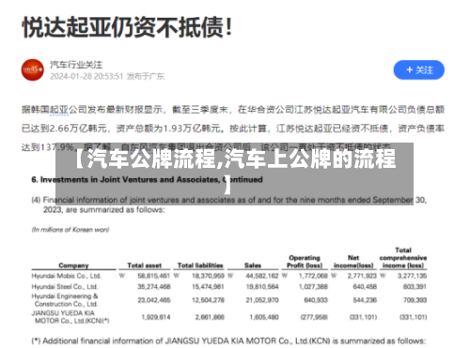Click the Hyundai Engineering & Construction row
The width and height of the screenshot is (470, 348).
coord(229,300)
